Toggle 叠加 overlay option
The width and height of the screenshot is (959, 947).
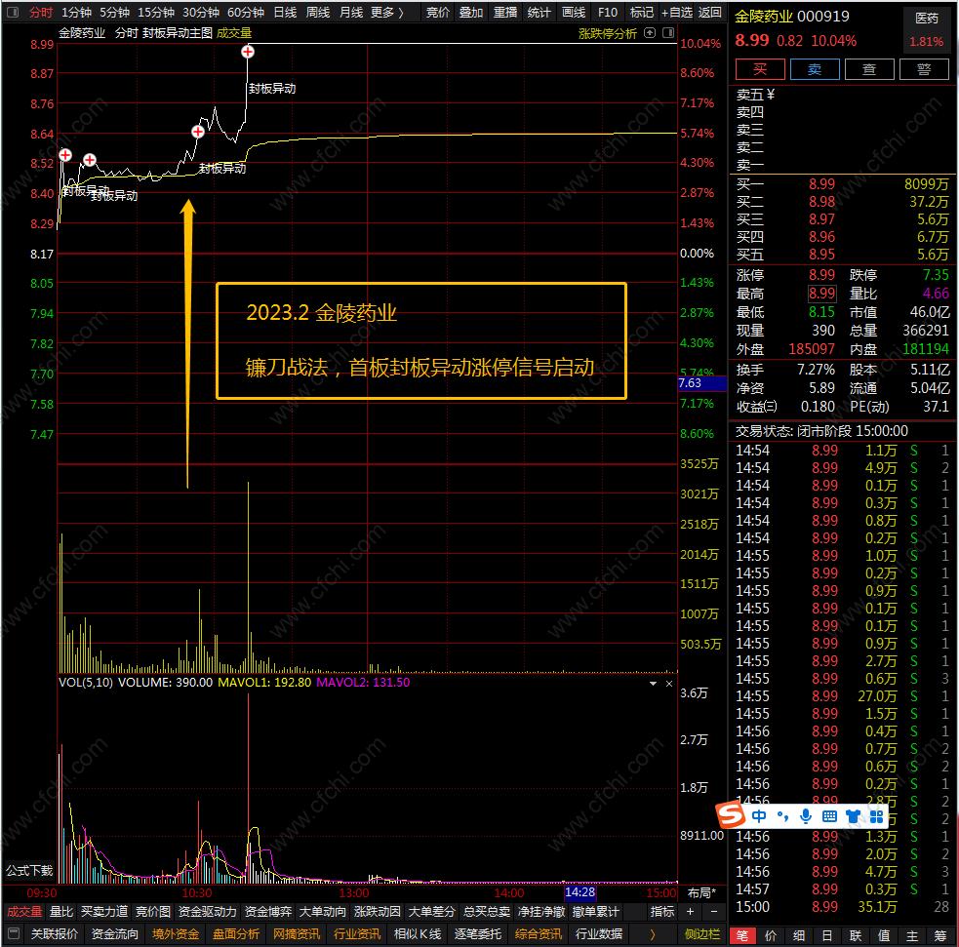point(471,13)
